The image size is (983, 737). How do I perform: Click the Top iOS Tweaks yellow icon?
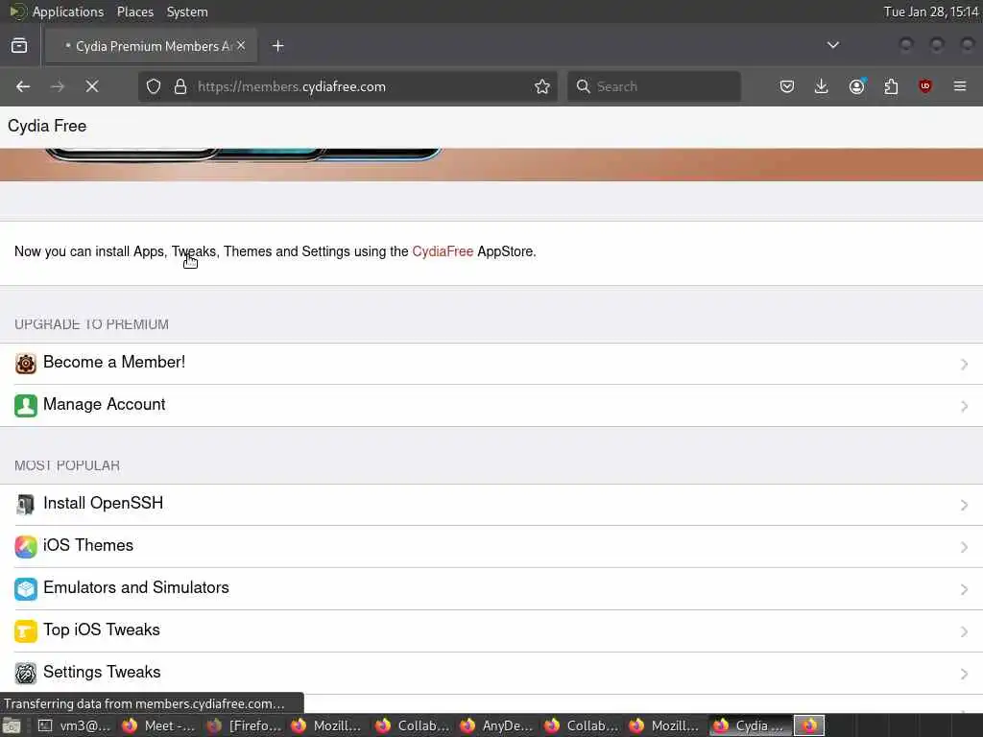(x=26, y=631)
